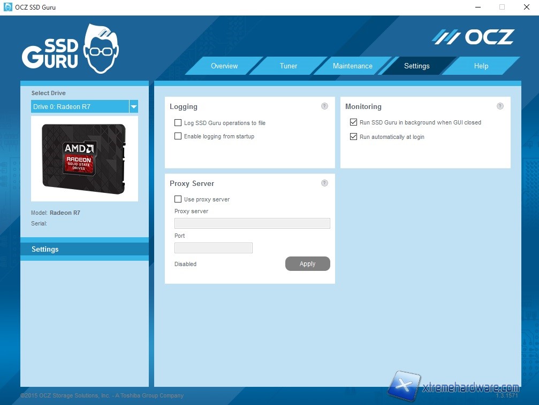The height and width of the screenshot is (405, 539).
Task: Open the Tuner tab
Action: click(289, 66)
